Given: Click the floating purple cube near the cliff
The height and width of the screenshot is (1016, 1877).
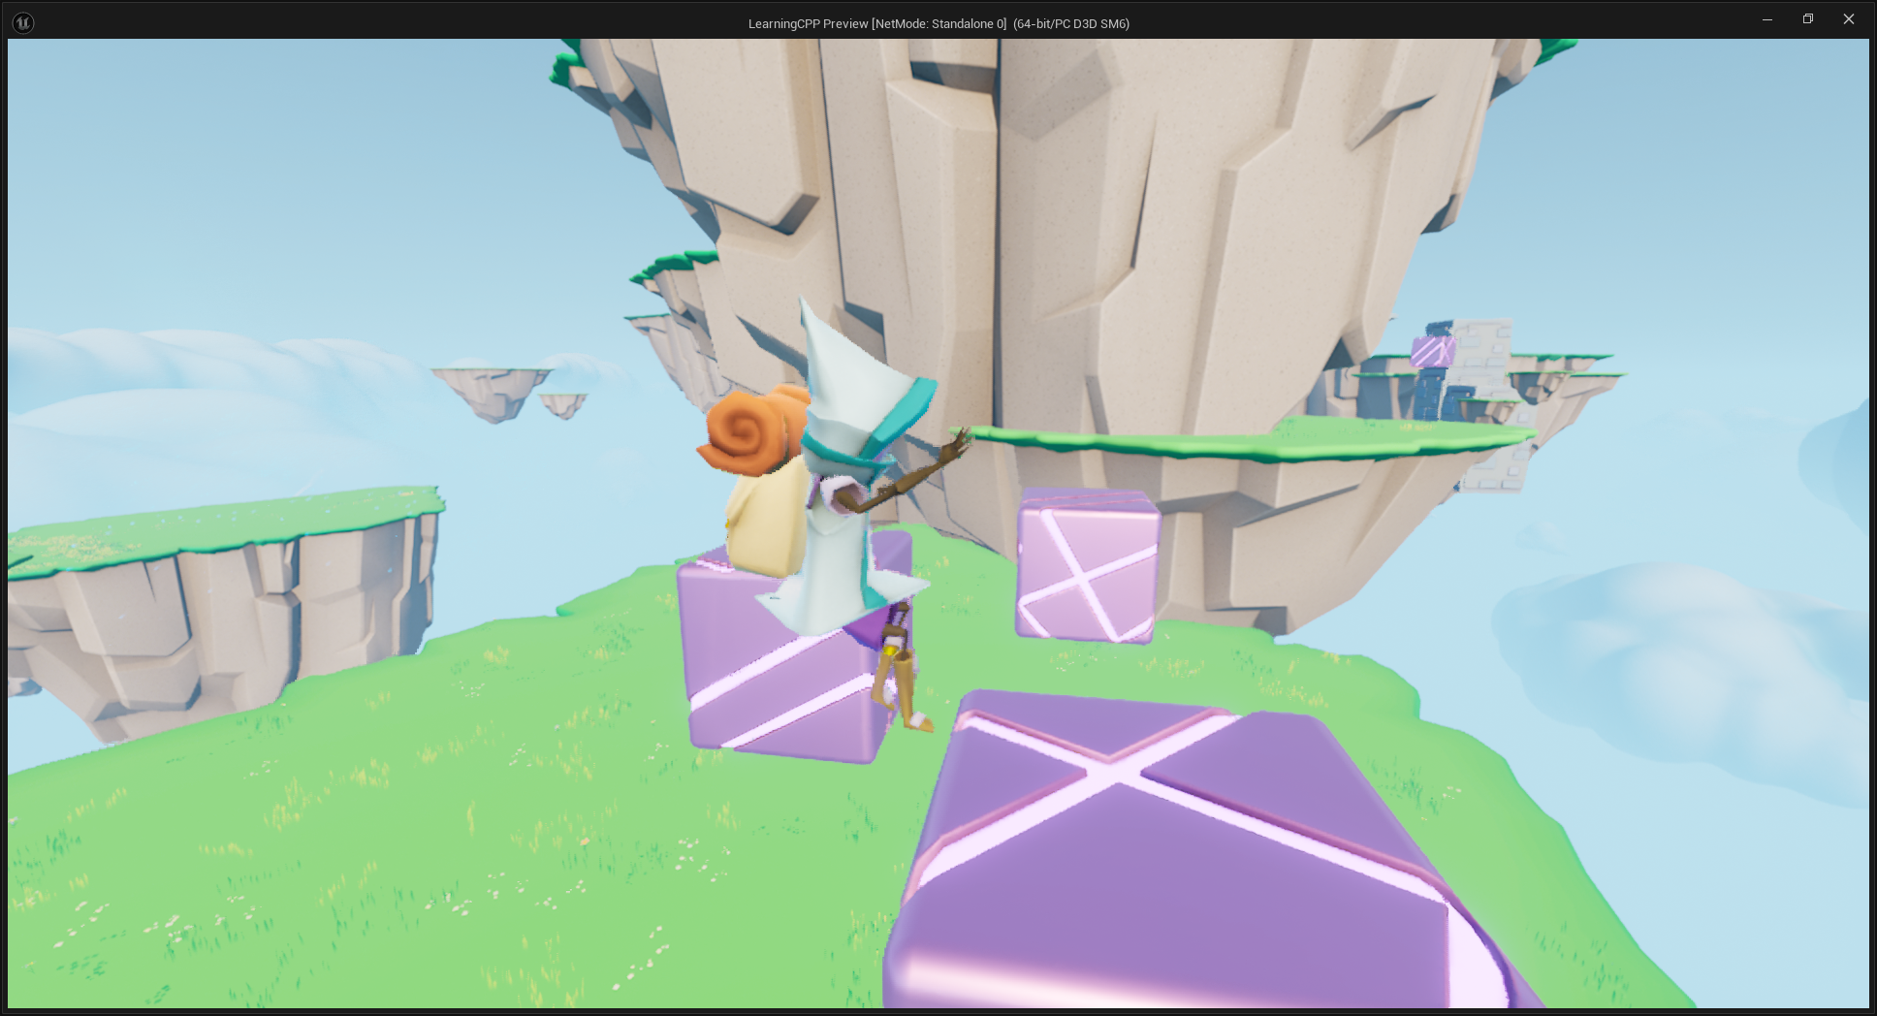Looking at the screenshot, I should (1087, 565).
